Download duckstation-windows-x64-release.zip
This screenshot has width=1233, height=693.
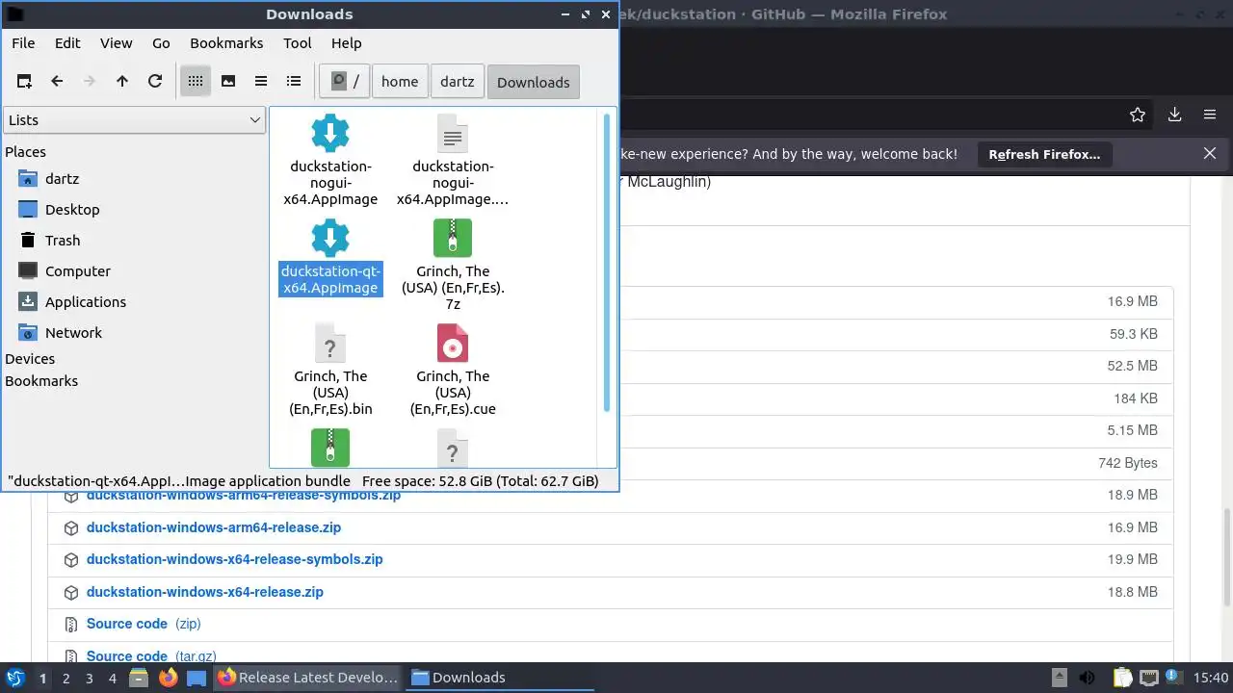click(x=205, y=592)
